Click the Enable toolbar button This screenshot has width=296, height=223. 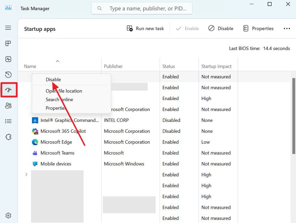(187, 28)
